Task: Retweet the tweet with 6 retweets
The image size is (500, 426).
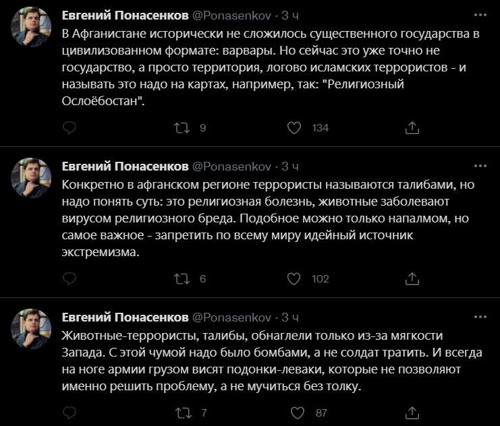Action: click(x=182, y=279)
